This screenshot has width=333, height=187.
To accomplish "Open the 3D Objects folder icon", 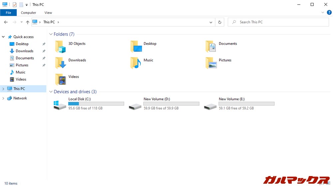I will point(60,47).
